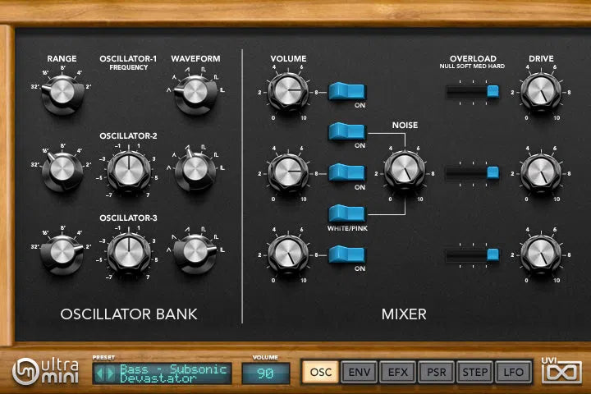
Task: Toggle the White/Pink noise switch
Action: pos(347,213)
